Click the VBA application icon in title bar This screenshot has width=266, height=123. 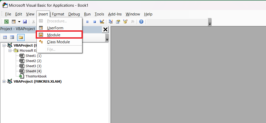pos(5,5)
